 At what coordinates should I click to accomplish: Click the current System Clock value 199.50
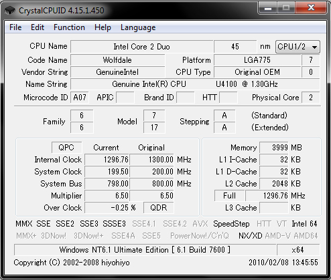[x=107, y=172]
